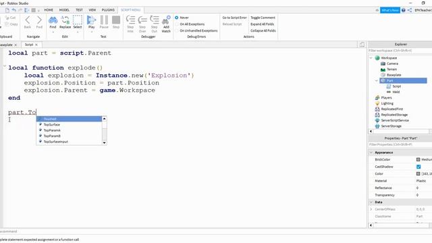Image resolution: width=432 pixels, height=243 pixels.
Task: Select Lighting service in Explorer
Action: [387, 103]
